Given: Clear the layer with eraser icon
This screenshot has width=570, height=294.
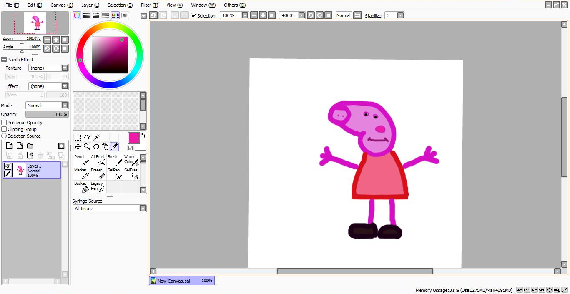Looking at the screenshot, I should [x=30, y=155].
